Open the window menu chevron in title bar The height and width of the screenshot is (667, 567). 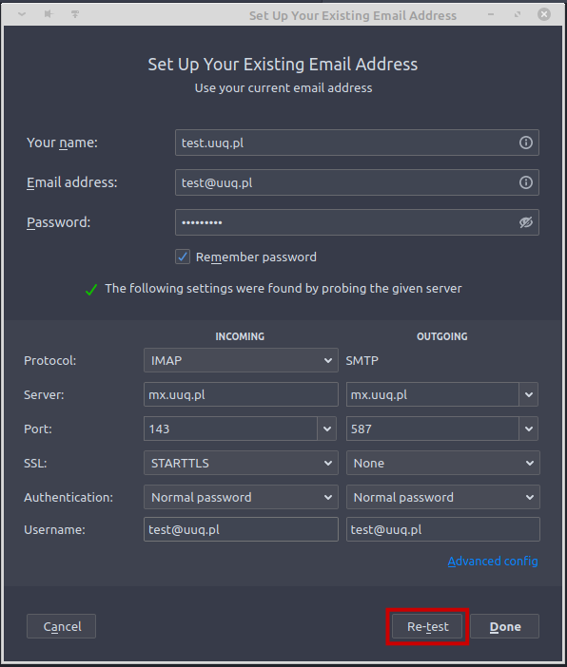[x=22, y=14]
